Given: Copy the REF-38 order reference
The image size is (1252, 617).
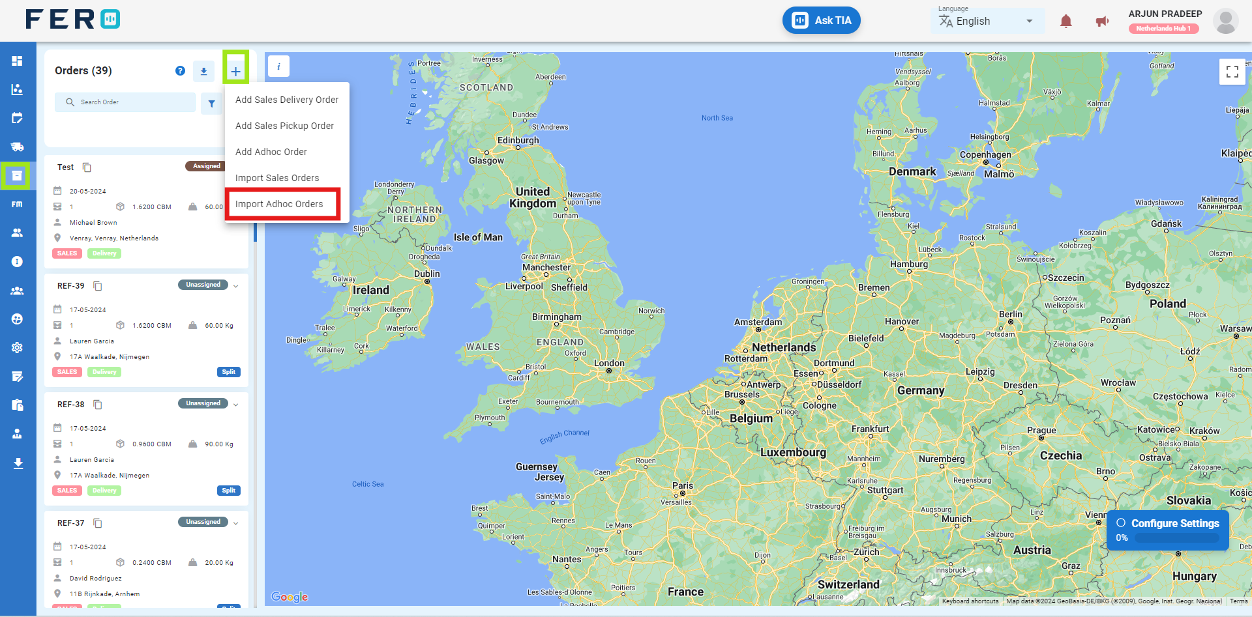Looking at the screenshot, I should click(x=98, y=405).
